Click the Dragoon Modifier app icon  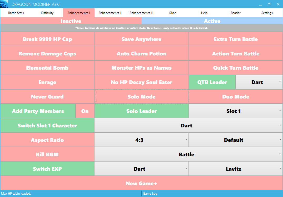click(x=4, y=4)
